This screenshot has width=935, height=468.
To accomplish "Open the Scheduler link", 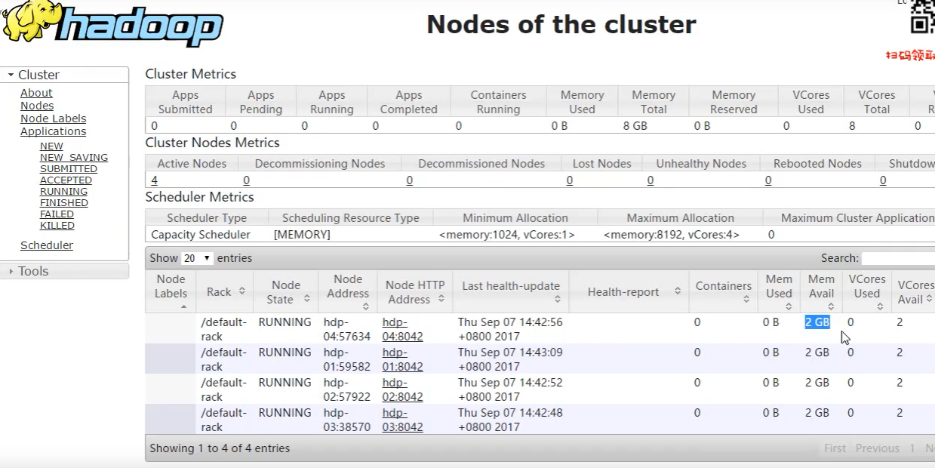I will tap(47, 245).
